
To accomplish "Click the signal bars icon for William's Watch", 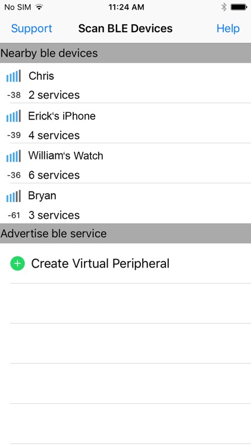I will pos(13,156).
